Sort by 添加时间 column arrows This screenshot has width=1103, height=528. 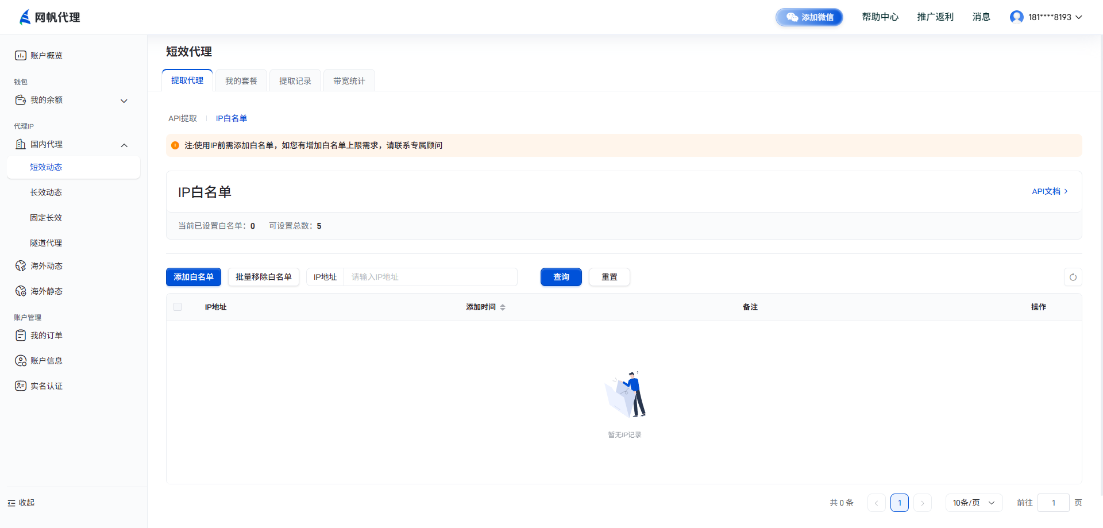point(503,307)
